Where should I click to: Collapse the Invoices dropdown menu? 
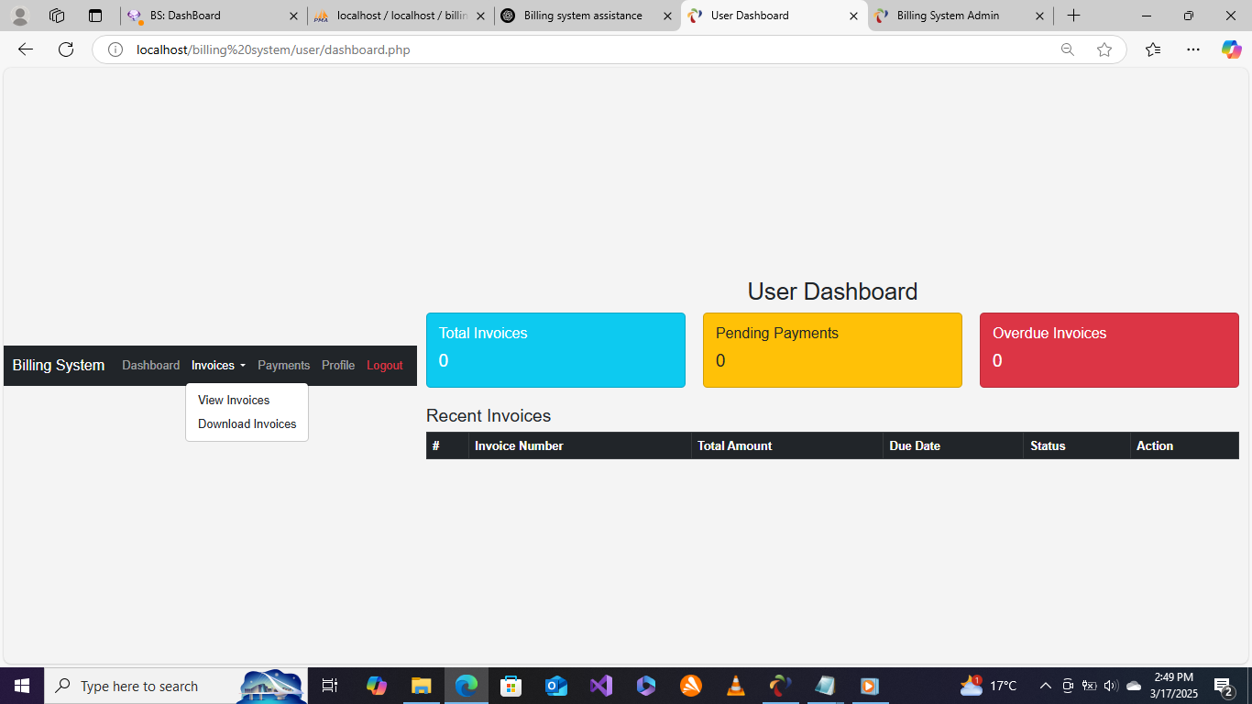click(x=218, y=366)
